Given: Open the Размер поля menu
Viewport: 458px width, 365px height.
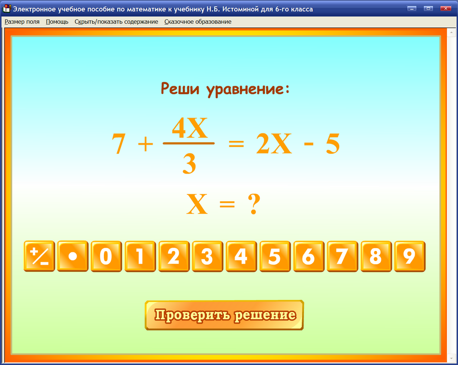Looking at the screenshot, I should click(22, 21).
